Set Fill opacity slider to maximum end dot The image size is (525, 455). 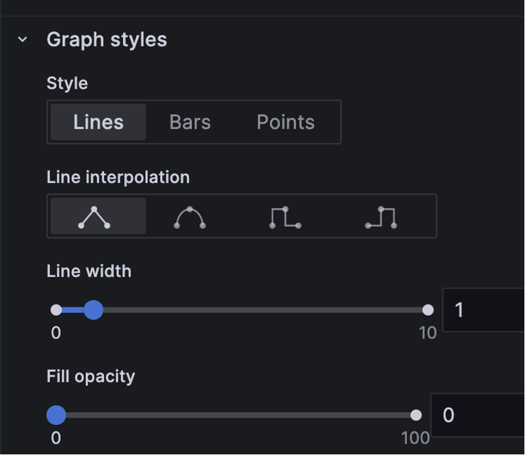(416, 415)
